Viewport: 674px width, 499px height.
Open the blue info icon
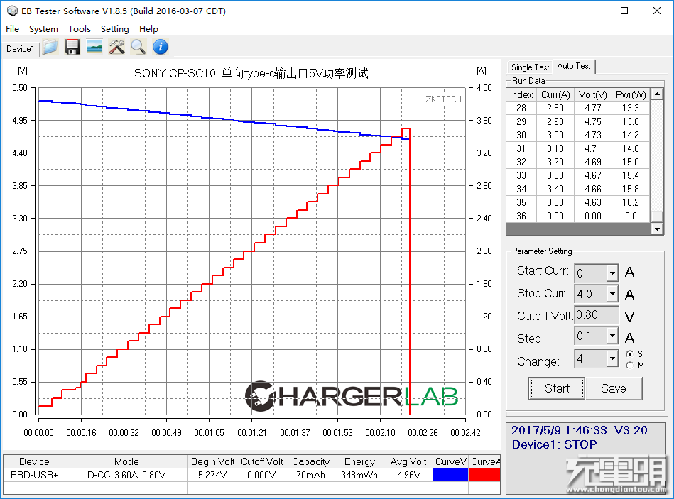tap(161, 48)
